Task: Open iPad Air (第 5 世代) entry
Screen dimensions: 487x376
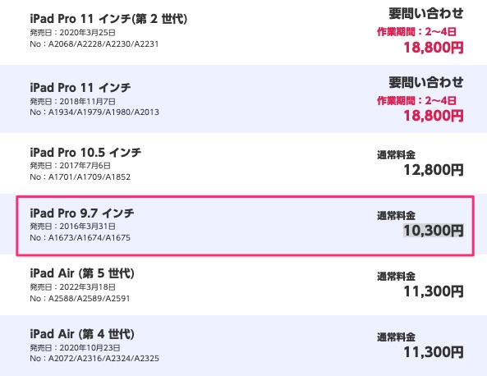Action: click(82, 273)
